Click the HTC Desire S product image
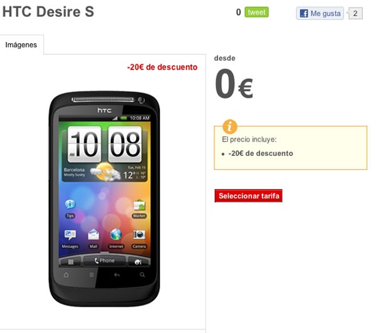Image resolution: width=376 pixels, height=333 pixels. (x=104, y=199)
